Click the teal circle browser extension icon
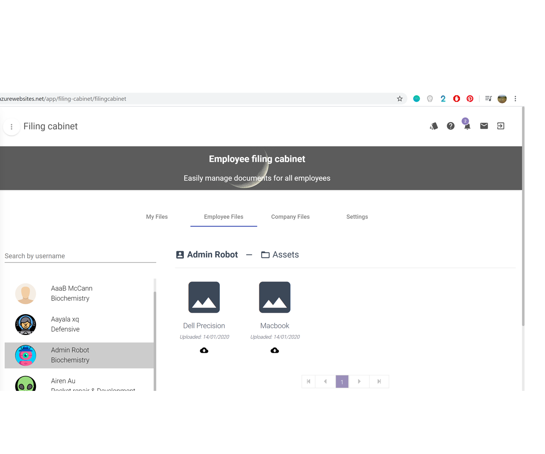 coord(416,99)
